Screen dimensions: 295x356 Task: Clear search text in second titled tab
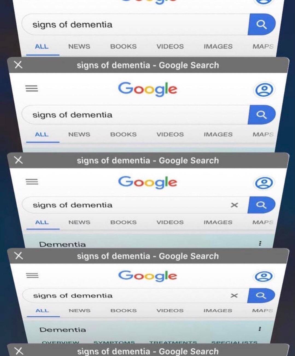234,205
